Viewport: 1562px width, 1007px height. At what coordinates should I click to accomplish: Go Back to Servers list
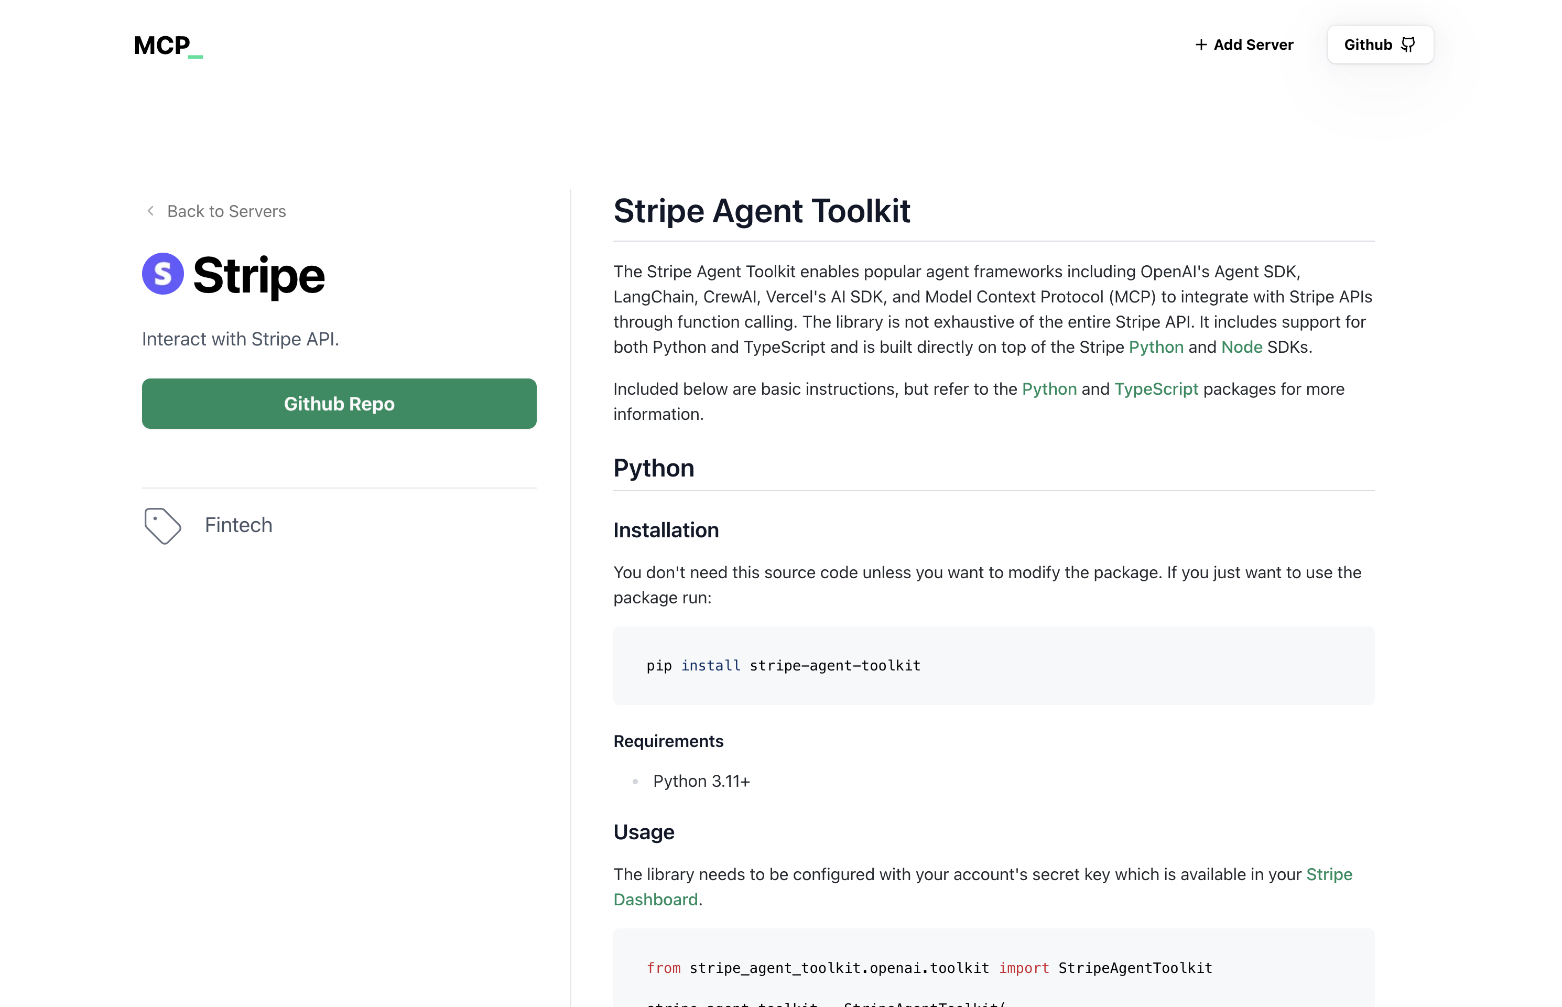225,211
